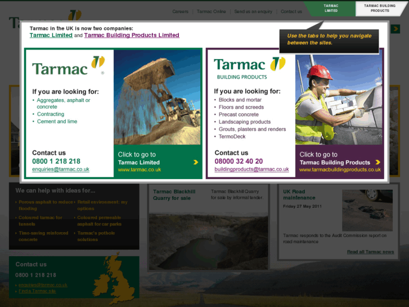Screen dimensions: 409x307
Task: Switch to the Tarmac Limited tab
Action: click(x=331, y=8)
